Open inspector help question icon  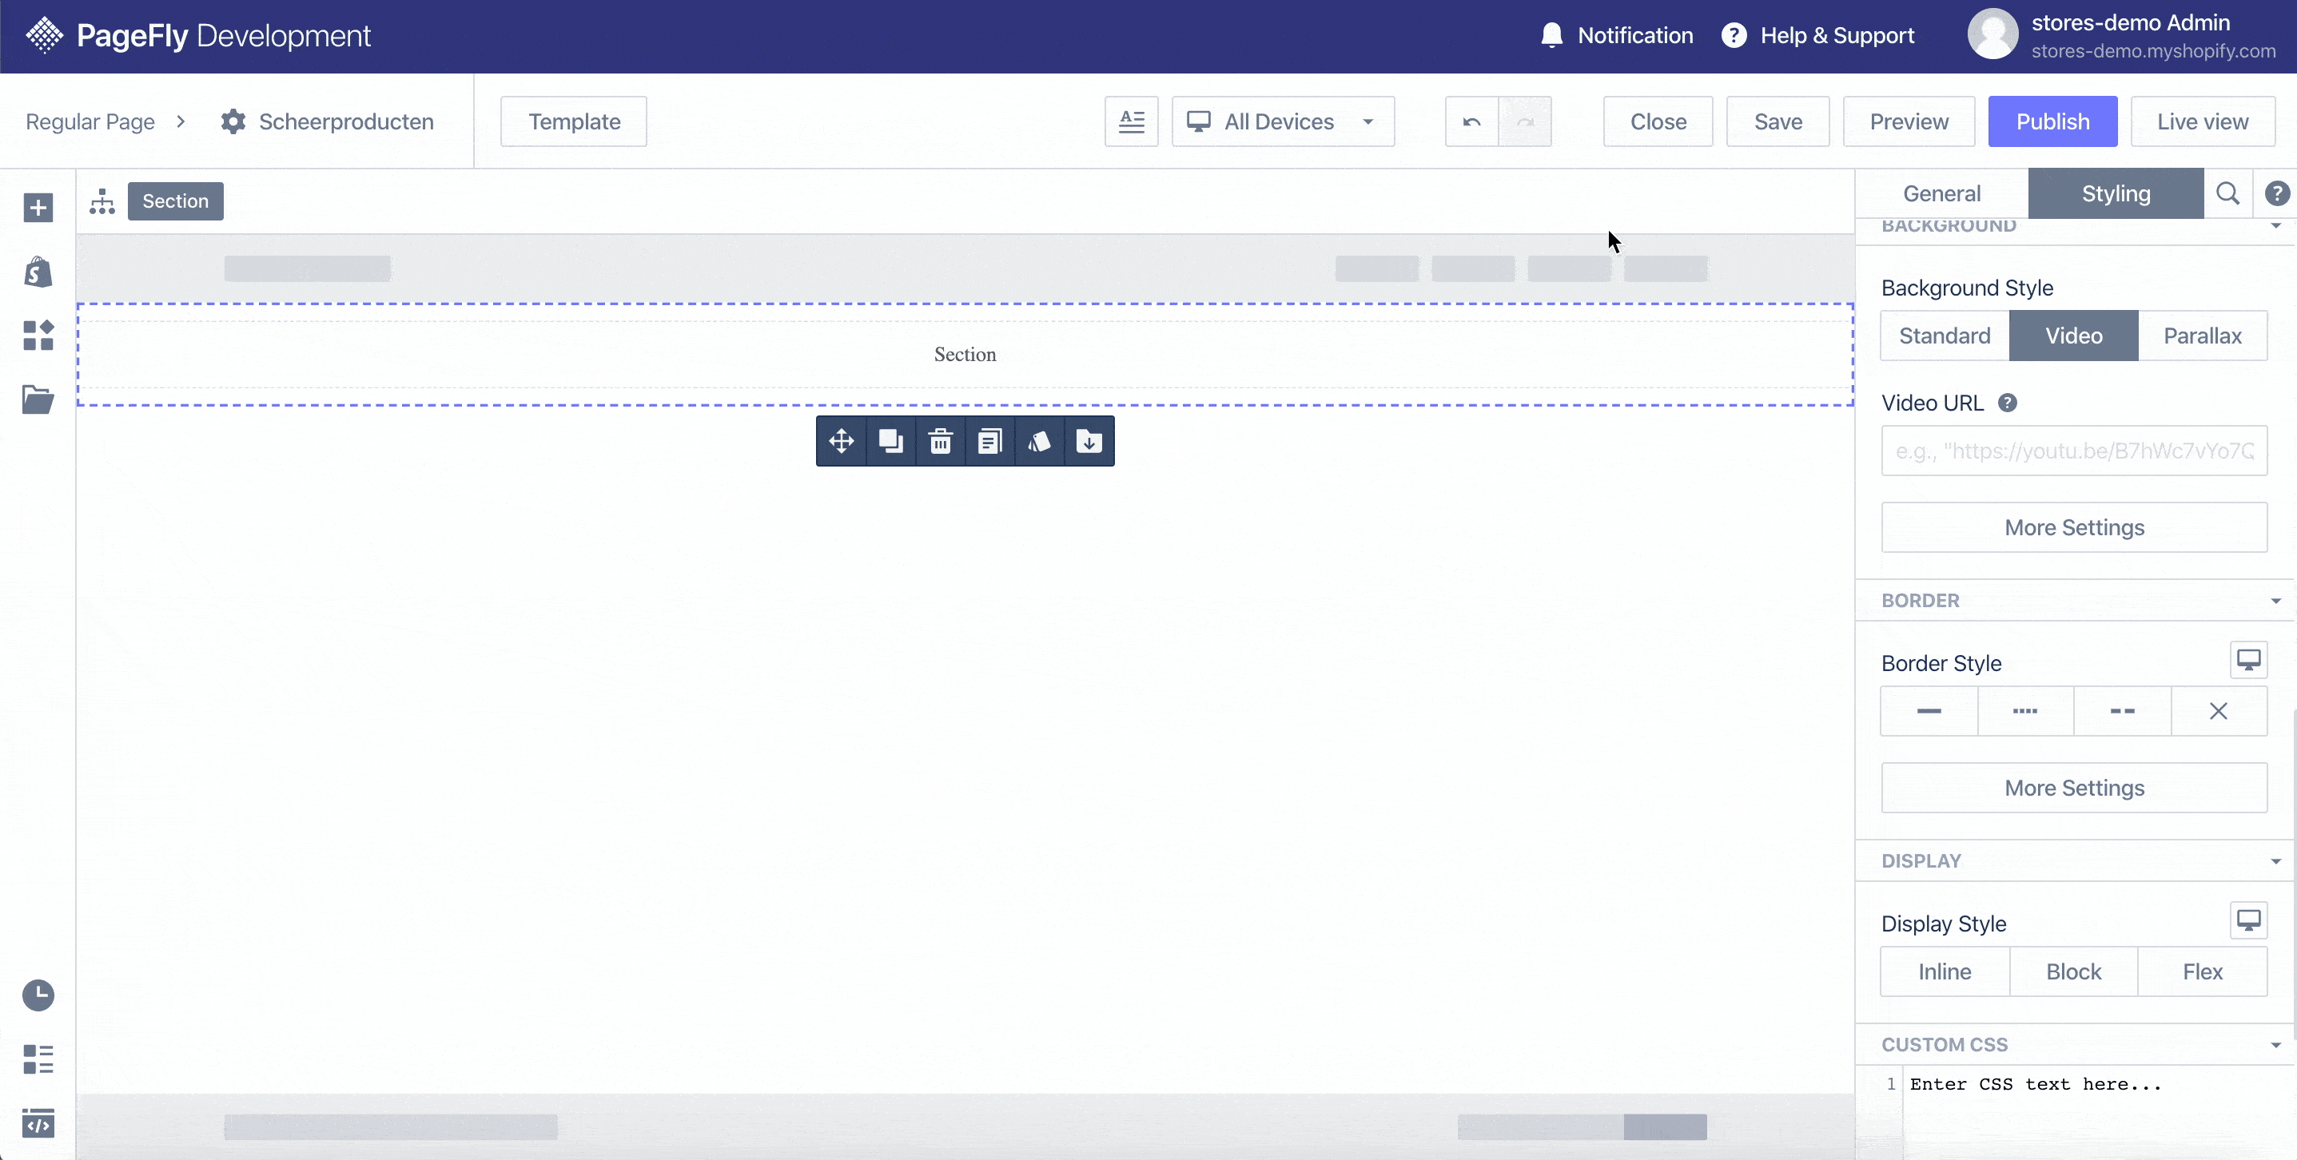pyautogui.click(x=2276, y=193)
